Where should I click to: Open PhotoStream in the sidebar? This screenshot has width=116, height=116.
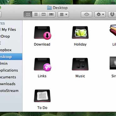11,91
